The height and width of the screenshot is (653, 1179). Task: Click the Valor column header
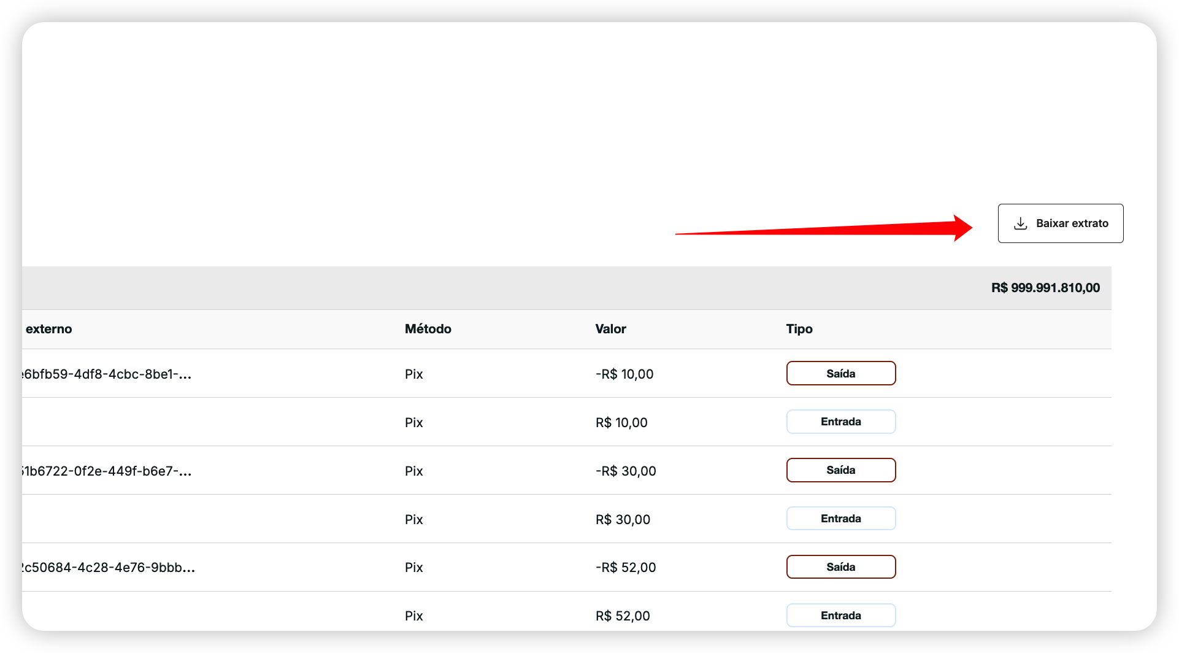click(610, 329)
